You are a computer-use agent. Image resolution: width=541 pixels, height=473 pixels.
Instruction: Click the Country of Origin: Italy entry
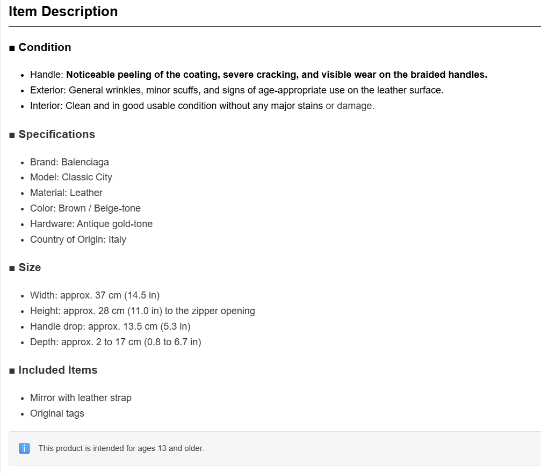coord(78,239)
